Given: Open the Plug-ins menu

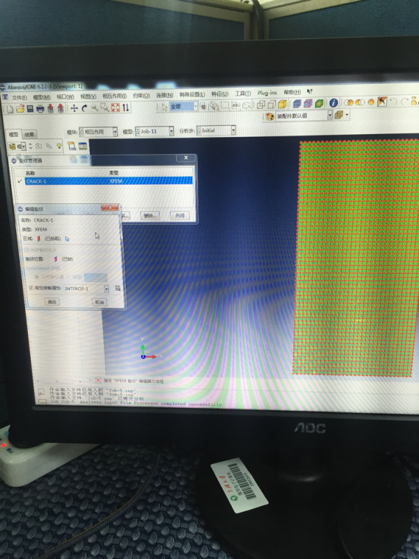Looking at the screenshot, I should point(267,93).
